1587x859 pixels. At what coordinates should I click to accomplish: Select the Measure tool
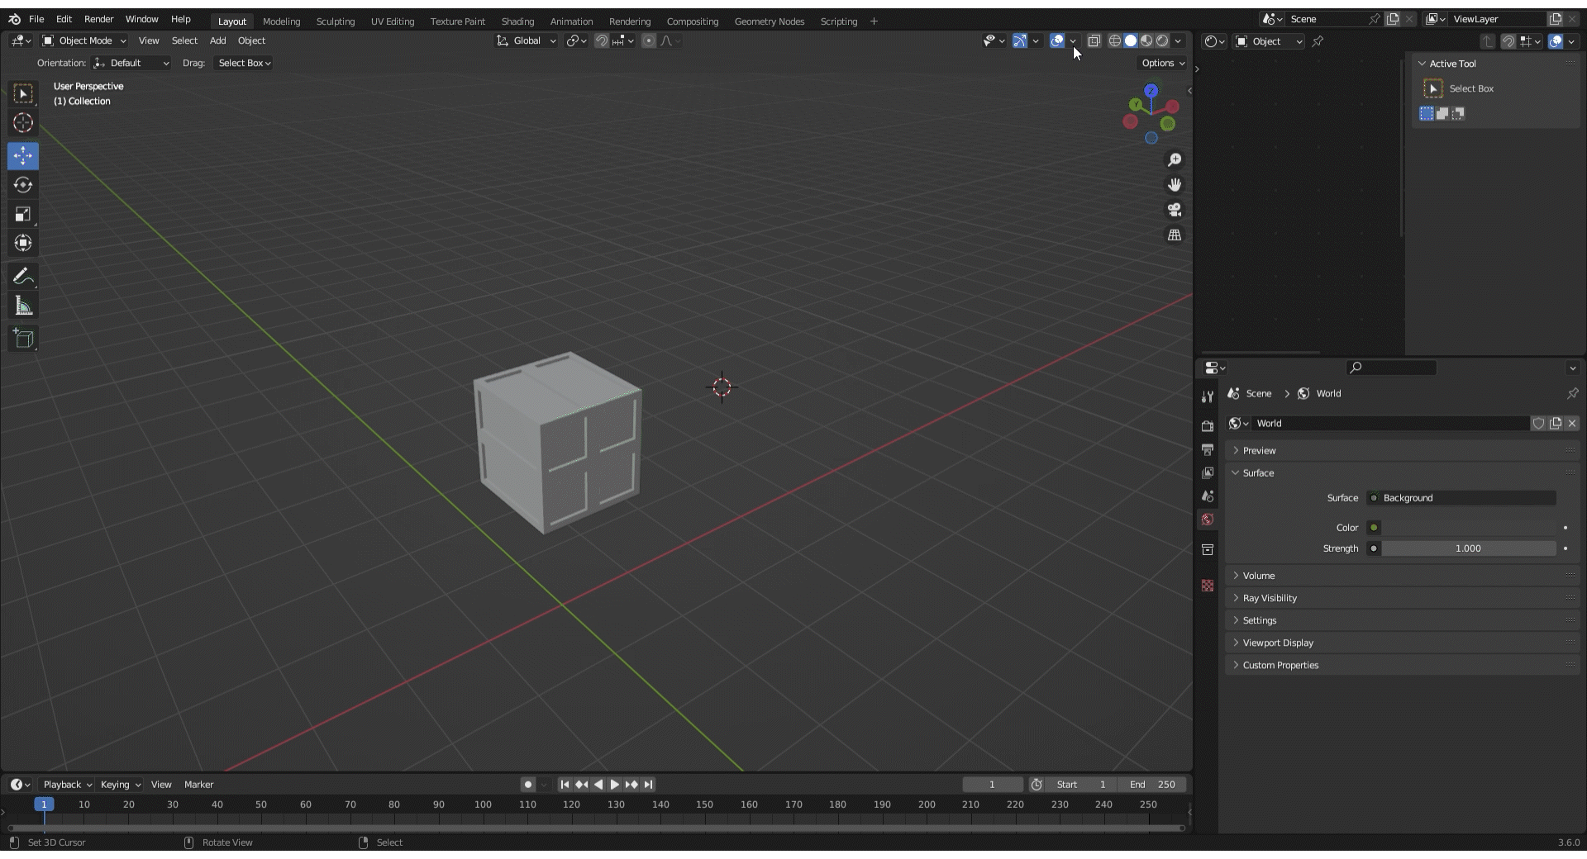[x=23, y=306]
